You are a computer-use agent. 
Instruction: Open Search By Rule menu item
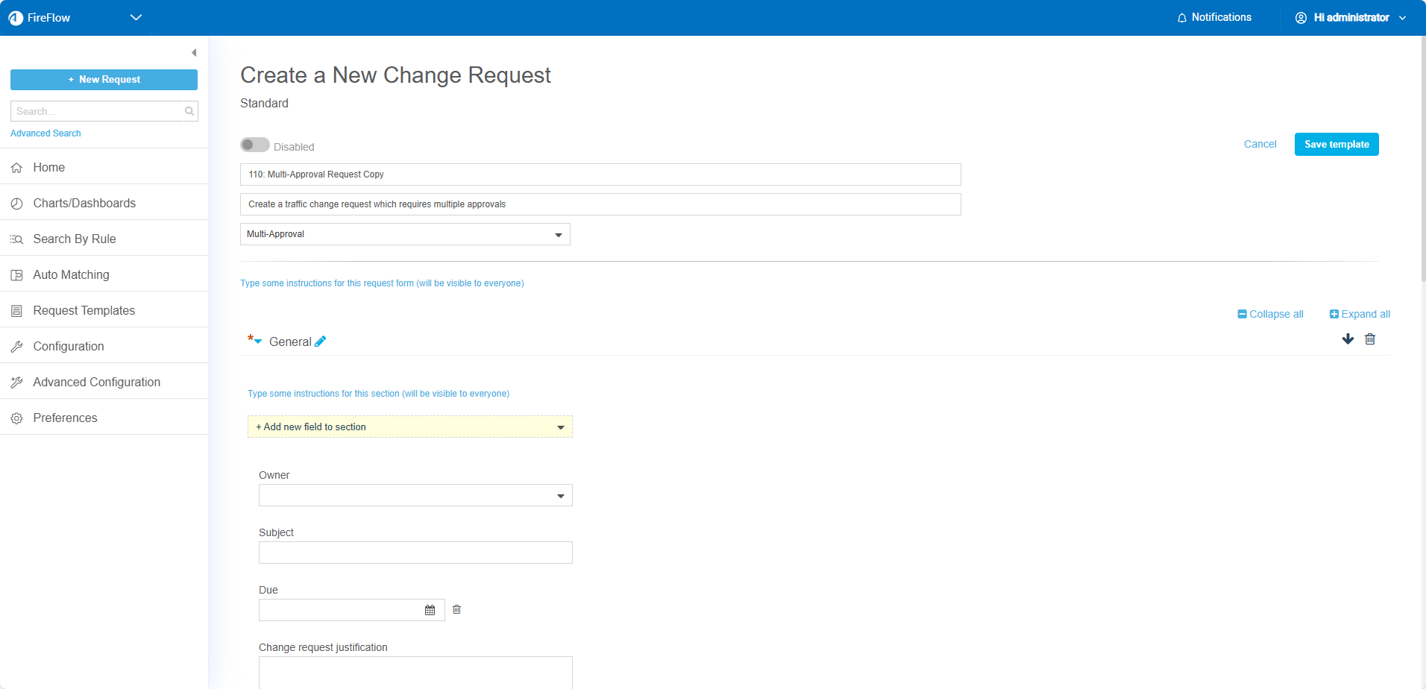(x=75, y=239)
